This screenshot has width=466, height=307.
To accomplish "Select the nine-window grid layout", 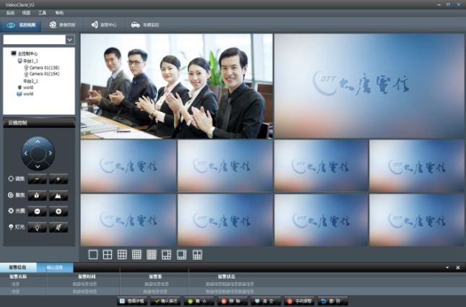I will click(x=122, y=254).
